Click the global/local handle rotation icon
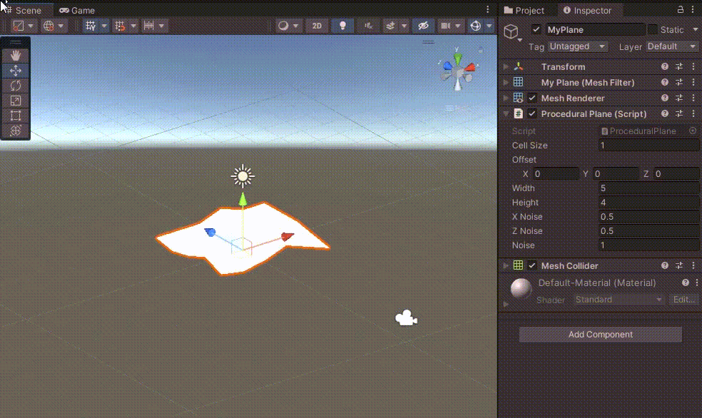The height and width of the screenshot is (418, 702). (49, 26)
